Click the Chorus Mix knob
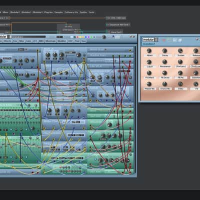 pos(164,84)
